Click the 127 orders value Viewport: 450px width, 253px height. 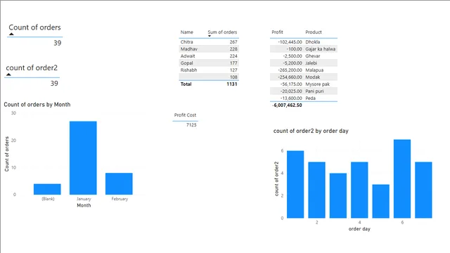pyautogui.click(x=233, y=70)
